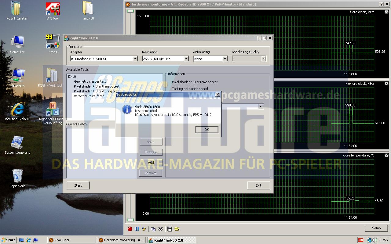
Task: Click the Setup button in Hardware monitoring
Action: pos(376,228)
